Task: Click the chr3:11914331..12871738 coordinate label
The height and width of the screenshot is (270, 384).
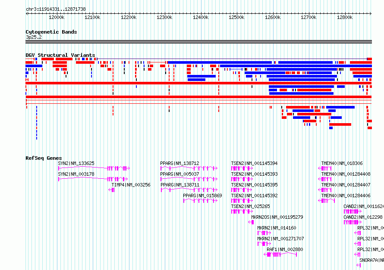Action: 56,9
